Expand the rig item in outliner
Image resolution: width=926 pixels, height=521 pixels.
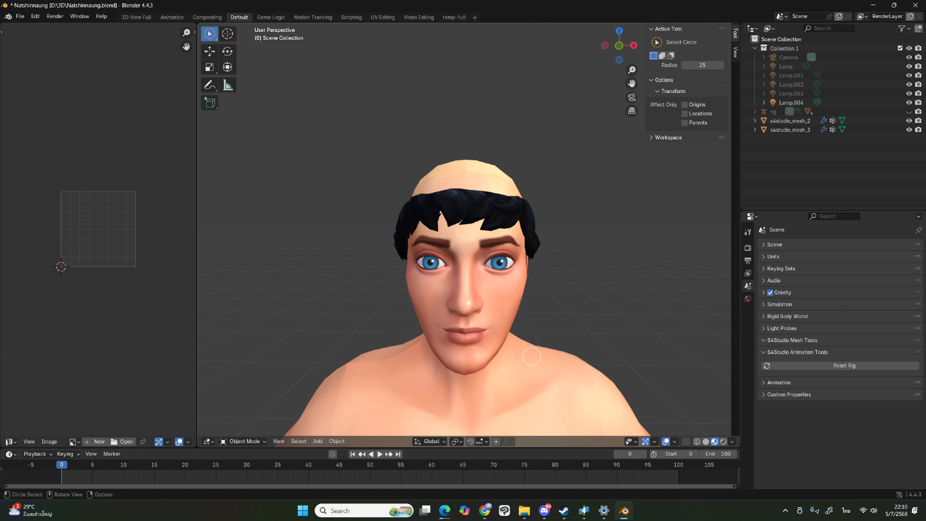click(x=755, y=112)
